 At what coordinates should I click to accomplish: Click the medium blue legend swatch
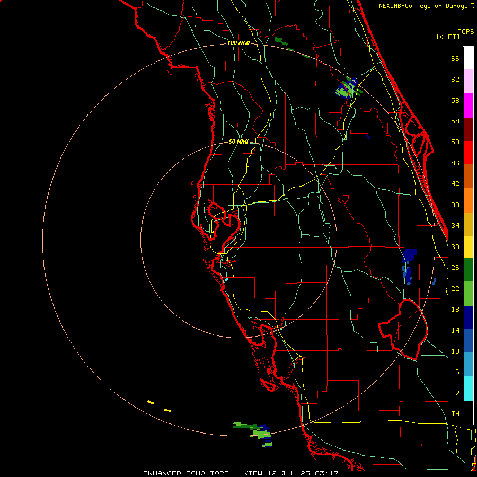(468, 341)
